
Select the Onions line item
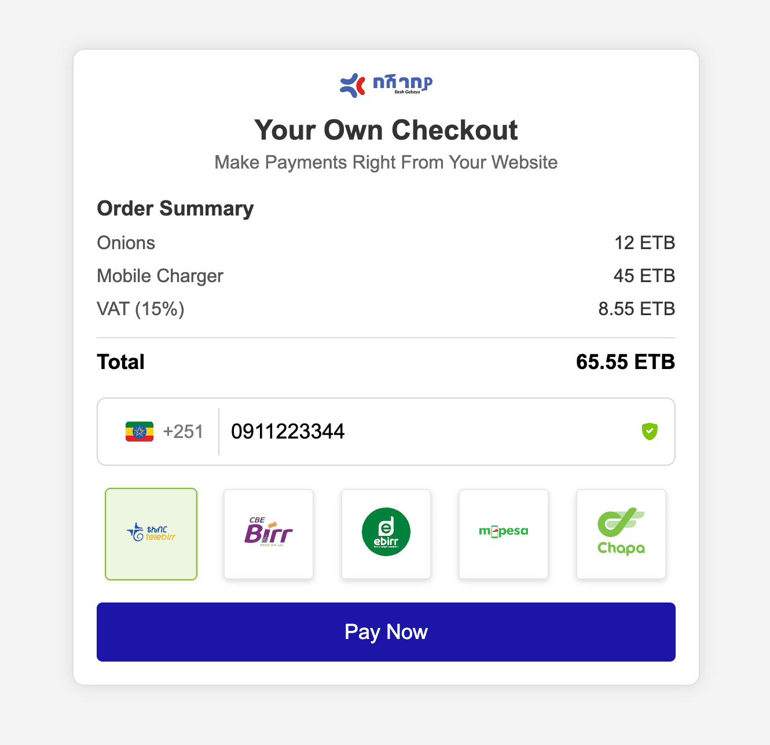tap(126, 243)
